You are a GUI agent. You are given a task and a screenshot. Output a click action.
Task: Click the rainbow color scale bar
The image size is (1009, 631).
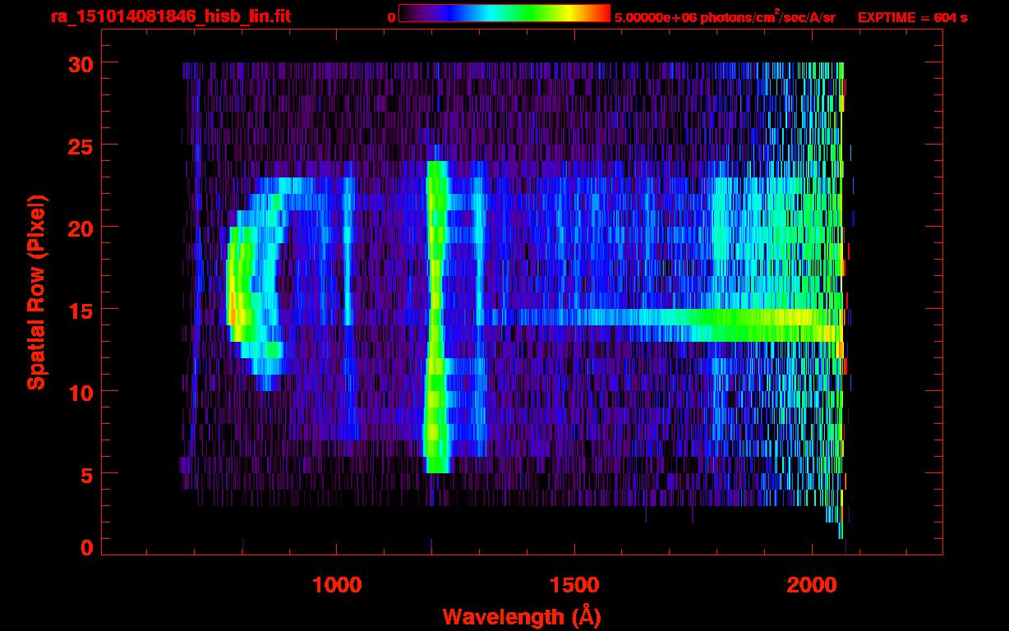click(x=504, y=14)
